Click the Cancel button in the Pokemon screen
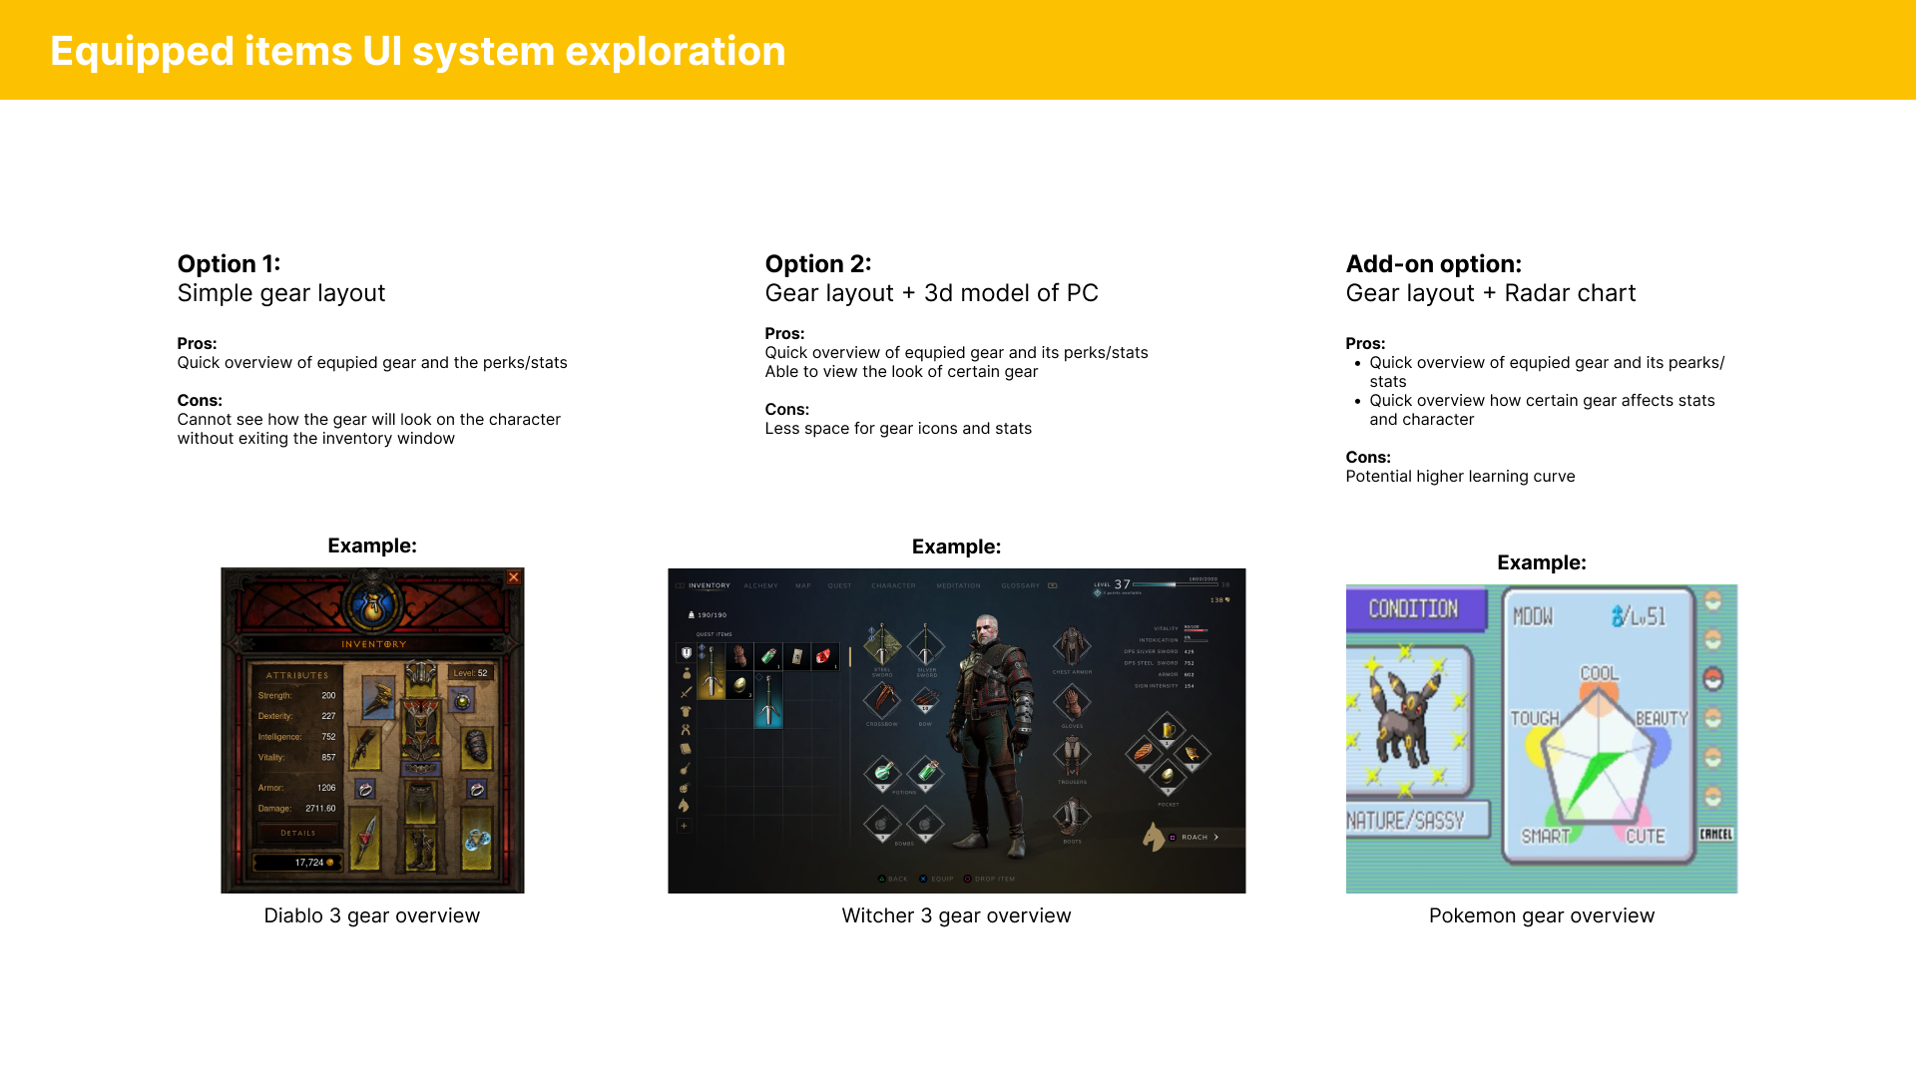1916x1077 pixels. tap(1715, 834)
